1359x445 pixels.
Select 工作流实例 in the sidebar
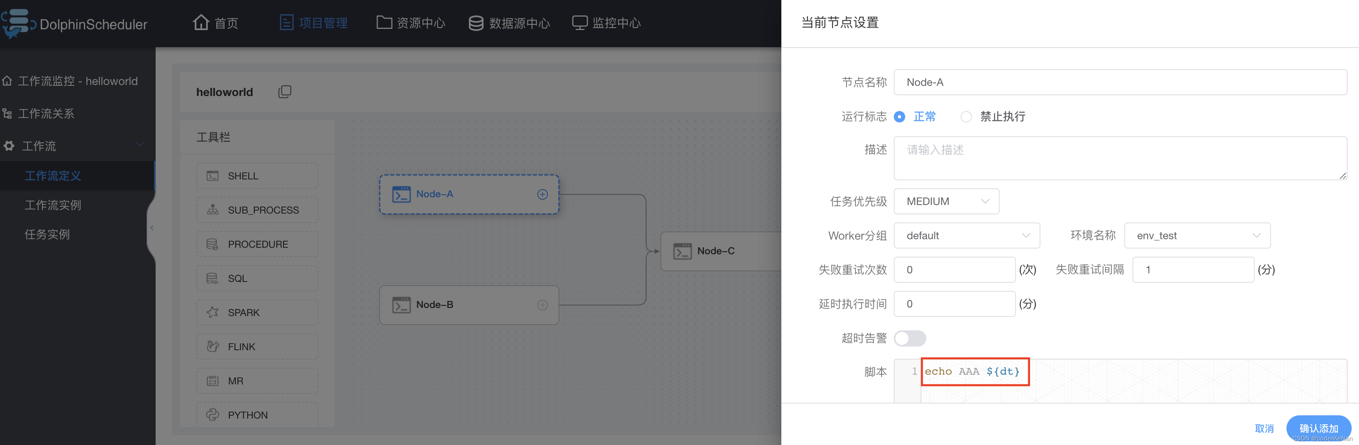[53, 205]
